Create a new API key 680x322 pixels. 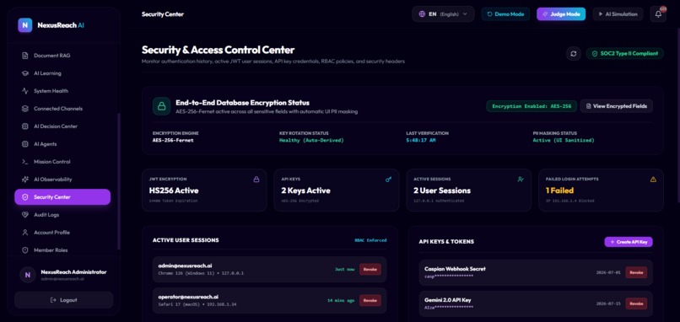(x=629, y=242)
